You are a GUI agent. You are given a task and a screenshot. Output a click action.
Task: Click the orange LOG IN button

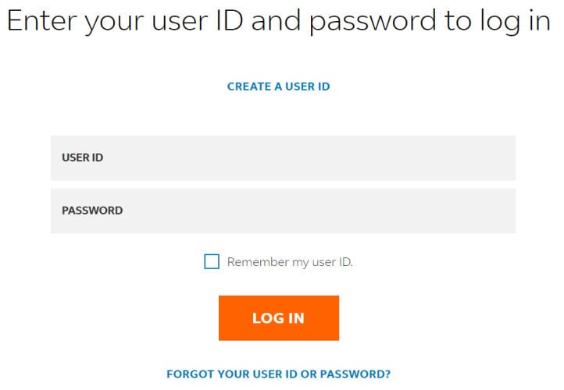click(279, 317)
